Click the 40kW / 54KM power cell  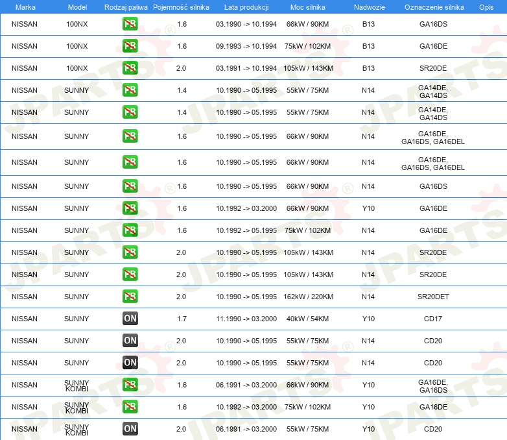point(307,319)
